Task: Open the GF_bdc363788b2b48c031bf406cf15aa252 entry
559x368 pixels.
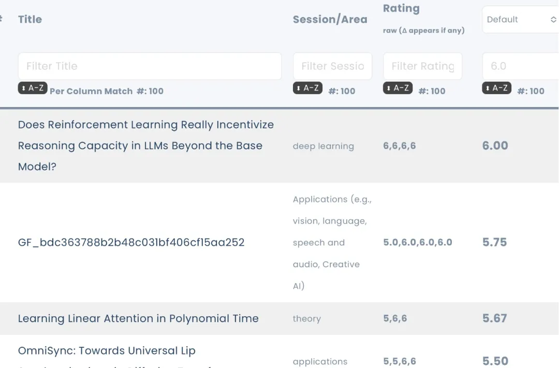Action: click(131, 242)
